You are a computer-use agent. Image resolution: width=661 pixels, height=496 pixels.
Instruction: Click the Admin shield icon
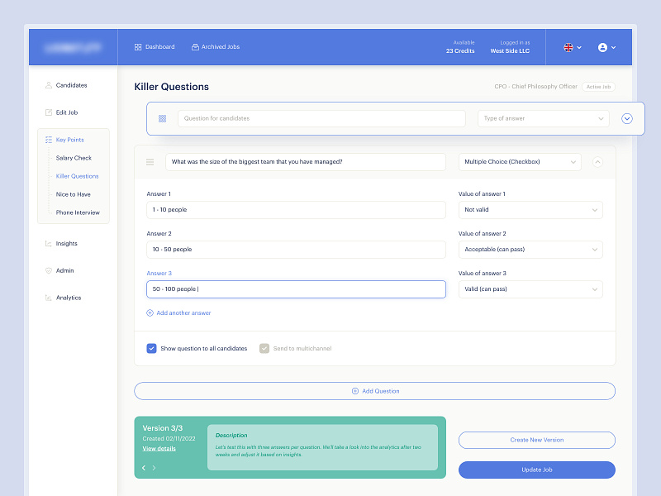click(50, 270)
